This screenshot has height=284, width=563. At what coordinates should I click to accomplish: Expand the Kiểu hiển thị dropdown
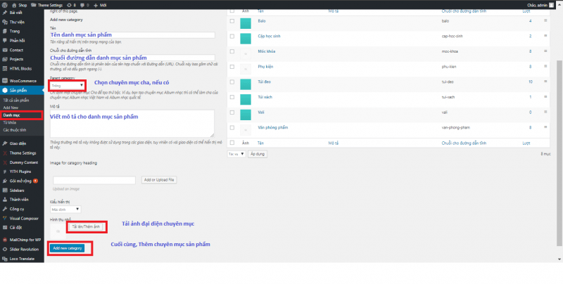click(x=68, y=209)
